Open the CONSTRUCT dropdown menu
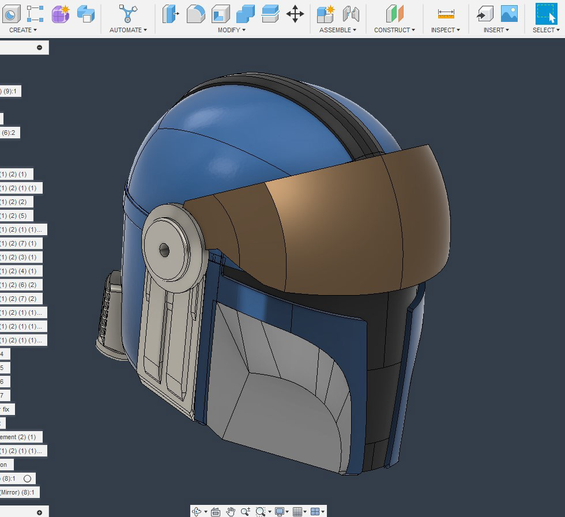The width and height of the screenshot is (565, 517). click(x=394, y=30)
